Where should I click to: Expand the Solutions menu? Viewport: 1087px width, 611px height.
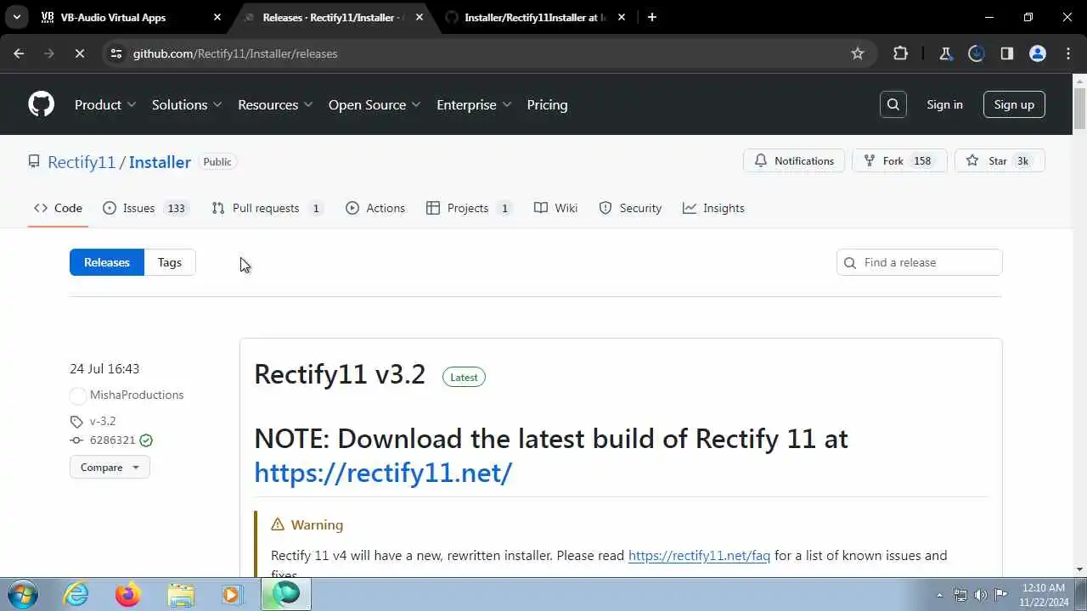[x=187, y=104]
